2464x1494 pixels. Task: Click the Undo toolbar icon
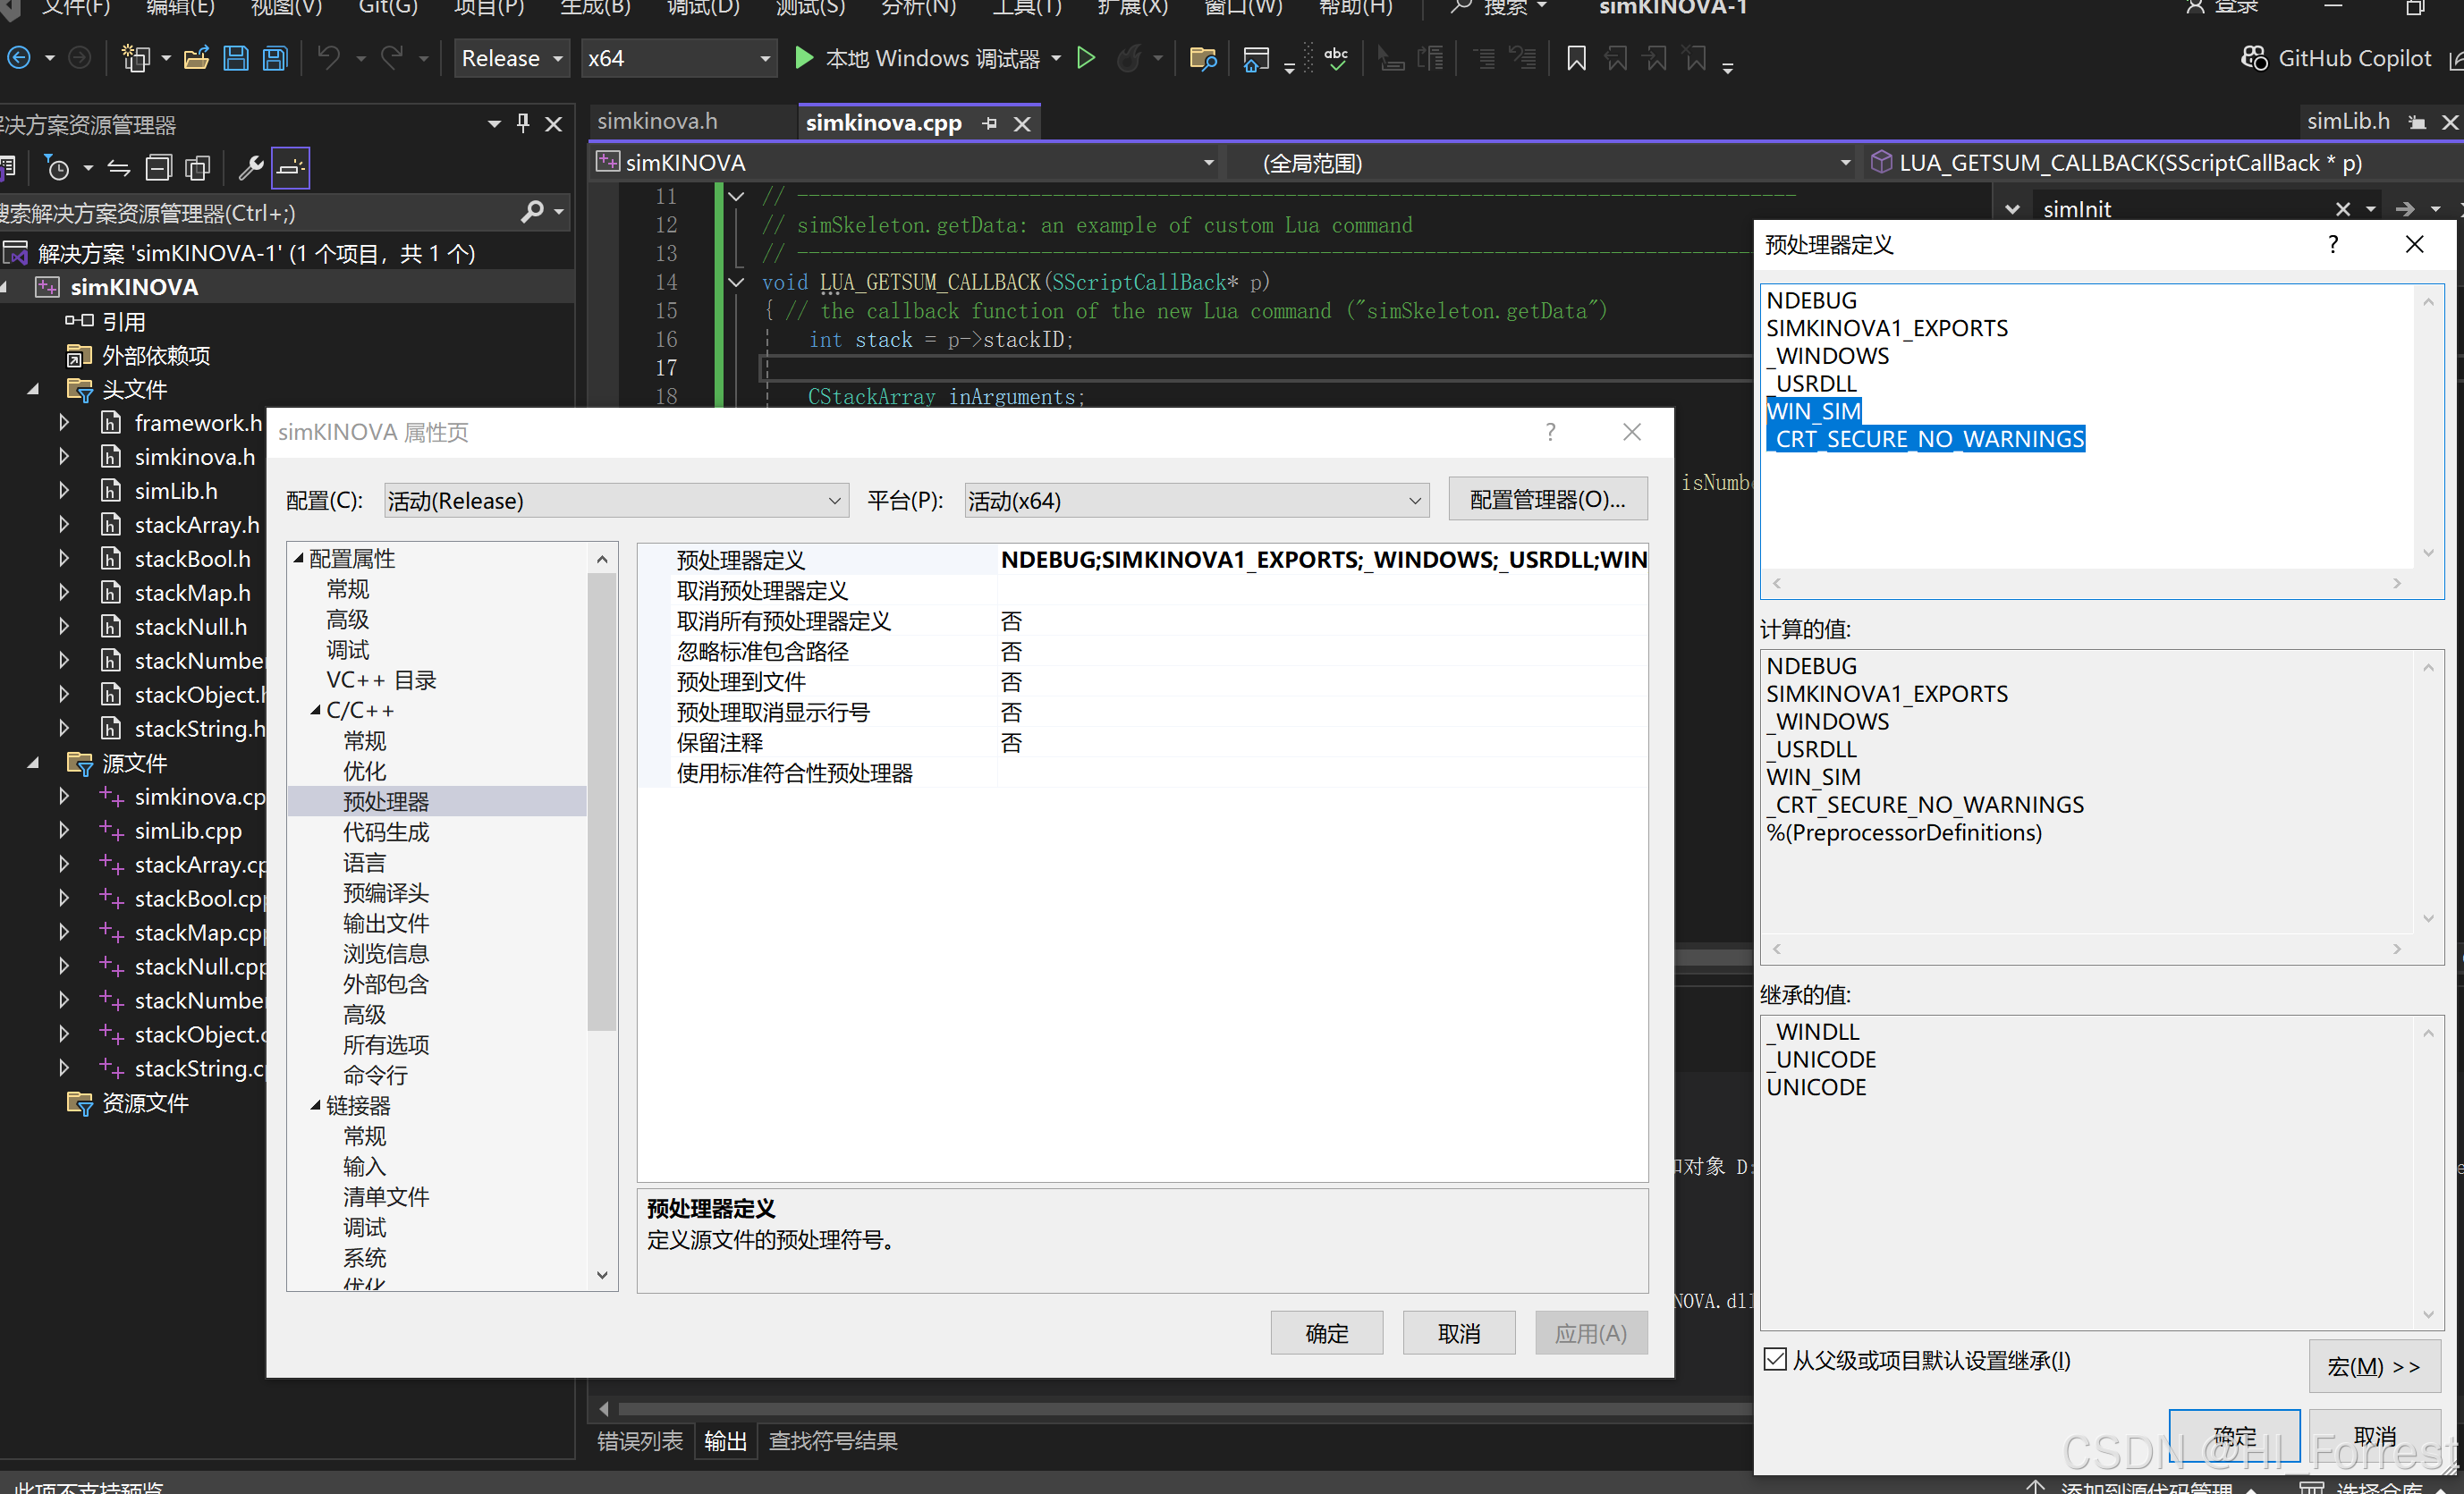coord(328,58)
